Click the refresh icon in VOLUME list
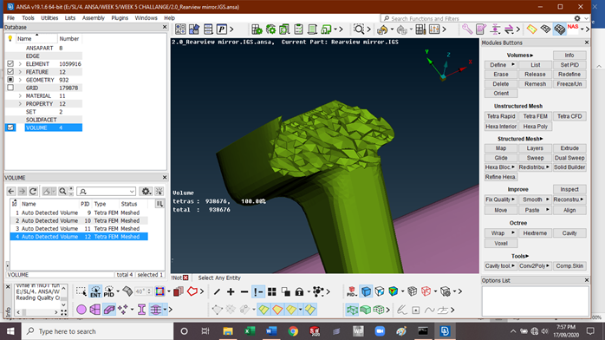The image size is (605, 340). point(33,191)
